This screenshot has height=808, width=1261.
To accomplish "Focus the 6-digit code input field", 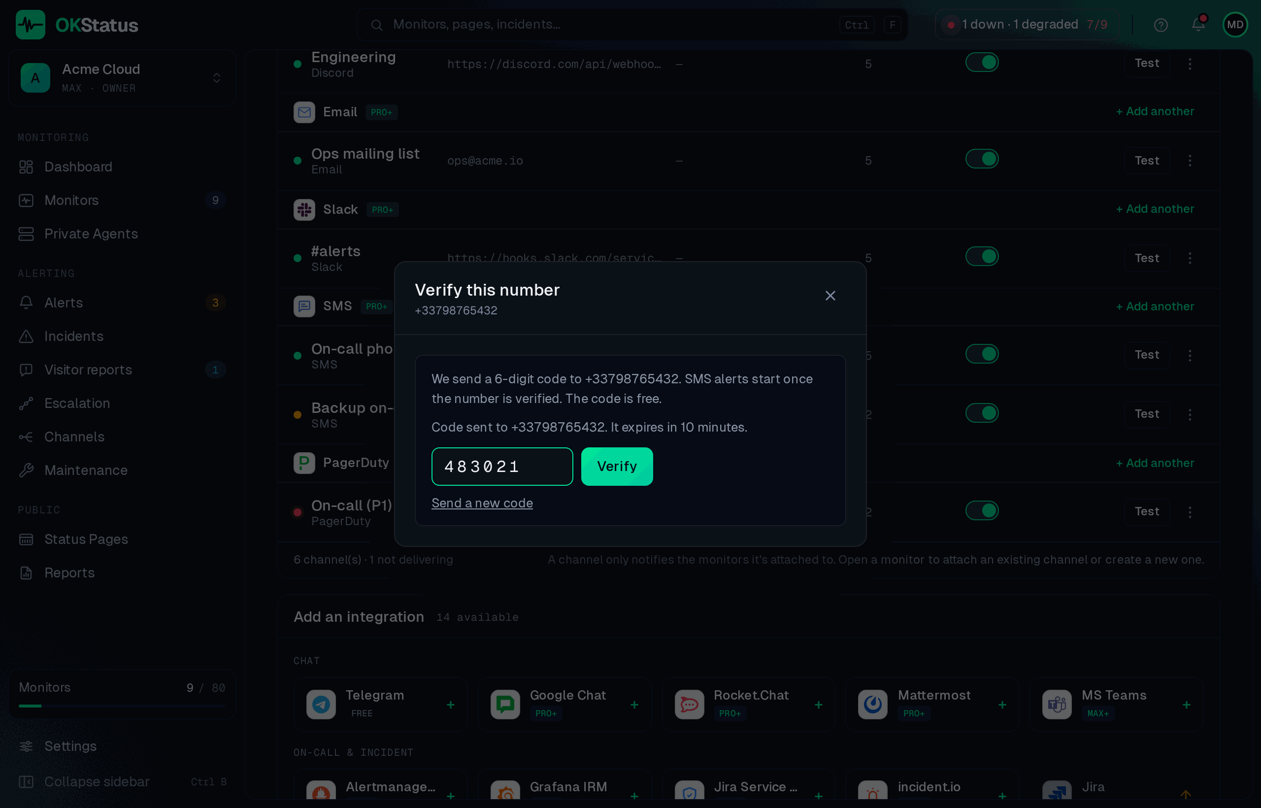I will 502,467.
